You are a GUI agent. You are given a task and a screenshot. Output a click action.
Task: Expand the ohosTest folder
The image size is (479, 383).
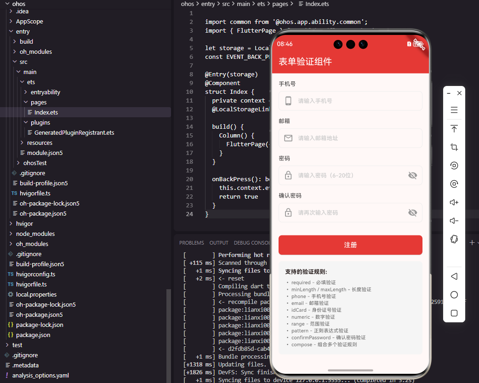pyautogui.click(x=18, y=163)
